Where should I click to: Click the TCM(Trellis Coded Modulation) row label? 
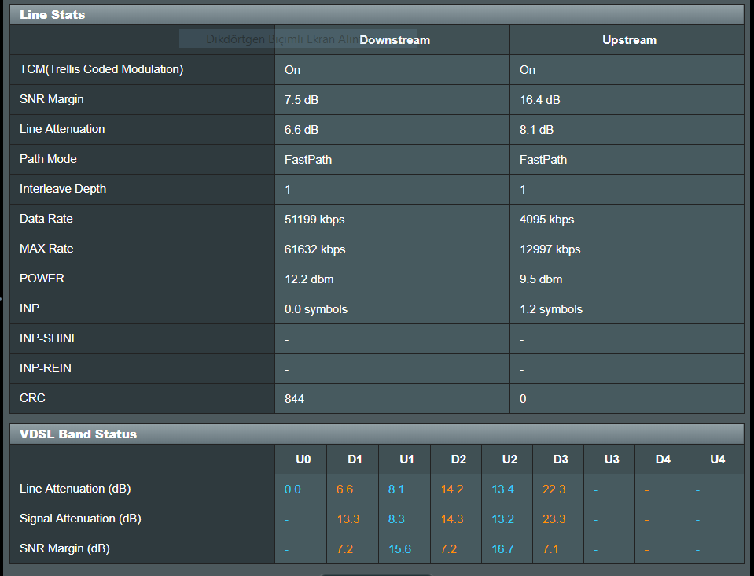click(101, 69)
